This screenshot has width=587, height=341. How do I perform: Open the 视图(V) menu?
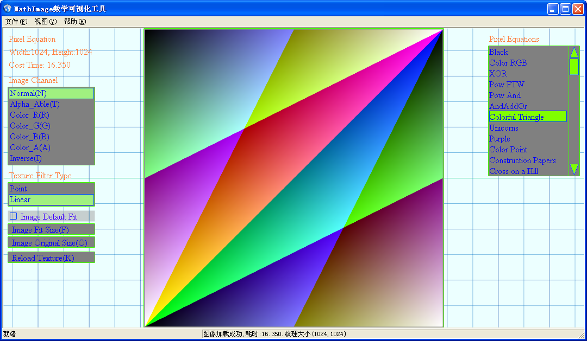click(x=45, y=22)
